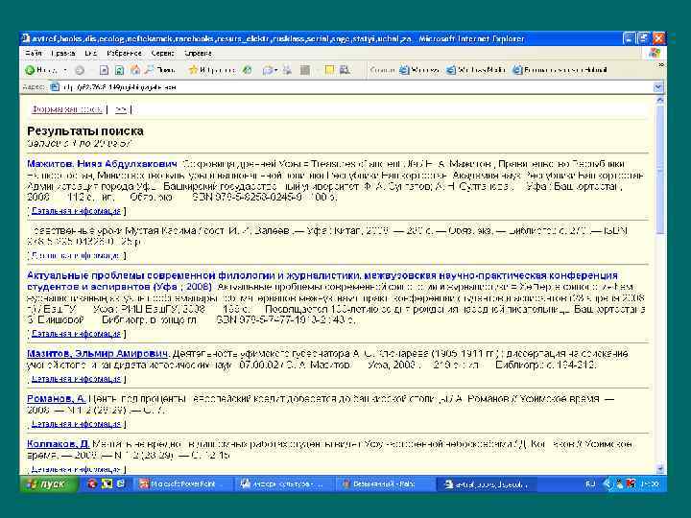Image resolution: width=691 pixels, height=518 pixels.
Task: Click the red system tray icon
Action: 631,484
